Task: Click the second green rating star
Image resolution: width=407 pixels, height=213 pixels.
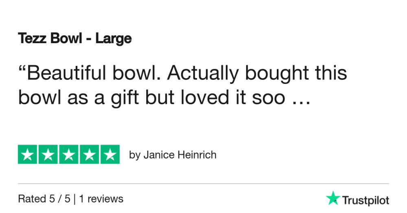Action: click(48, 154)
